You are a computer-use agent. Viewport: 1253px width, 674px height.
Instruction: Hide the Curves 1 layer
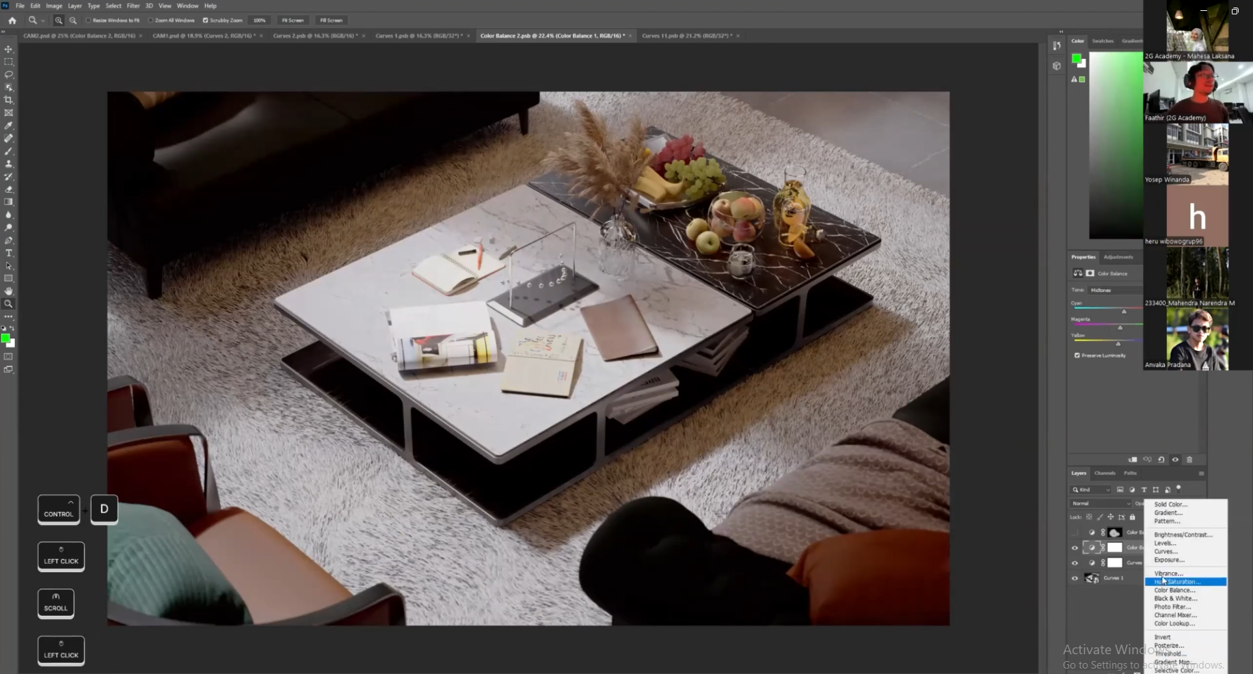coord(1075,578)
